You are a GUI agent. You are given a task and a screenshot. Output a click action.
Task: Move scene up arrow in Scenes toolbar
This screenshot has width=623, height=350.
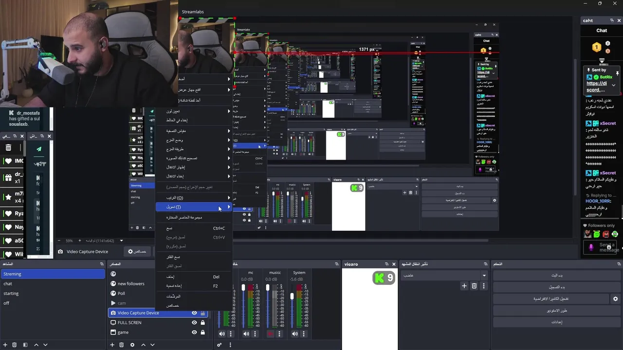tap(36, 345)
